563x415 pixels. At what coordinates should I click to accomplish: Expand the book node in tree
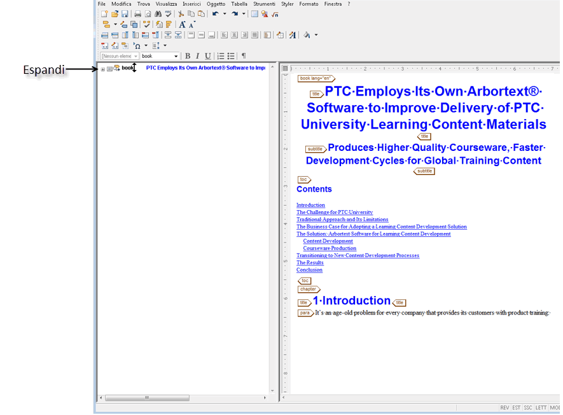(103, 69)
